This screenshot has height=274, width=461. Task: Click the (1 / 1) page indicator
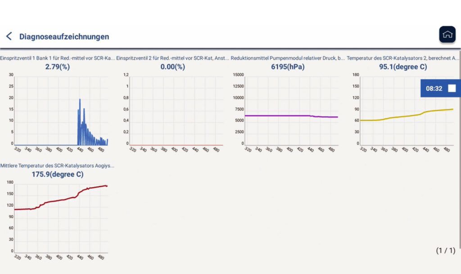coord(445,251)
